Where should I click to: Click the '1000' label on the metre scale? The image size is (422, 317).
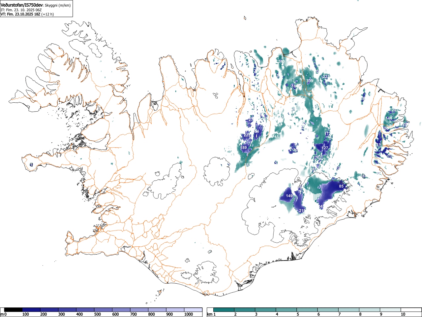[x=189, y=314]
